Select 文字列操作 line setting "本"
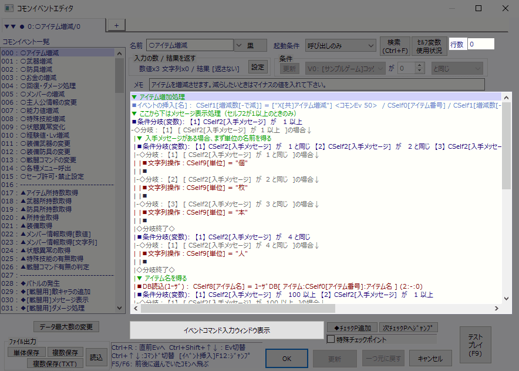This screenshot has width=519, height=371. click(x=316, y=212)
